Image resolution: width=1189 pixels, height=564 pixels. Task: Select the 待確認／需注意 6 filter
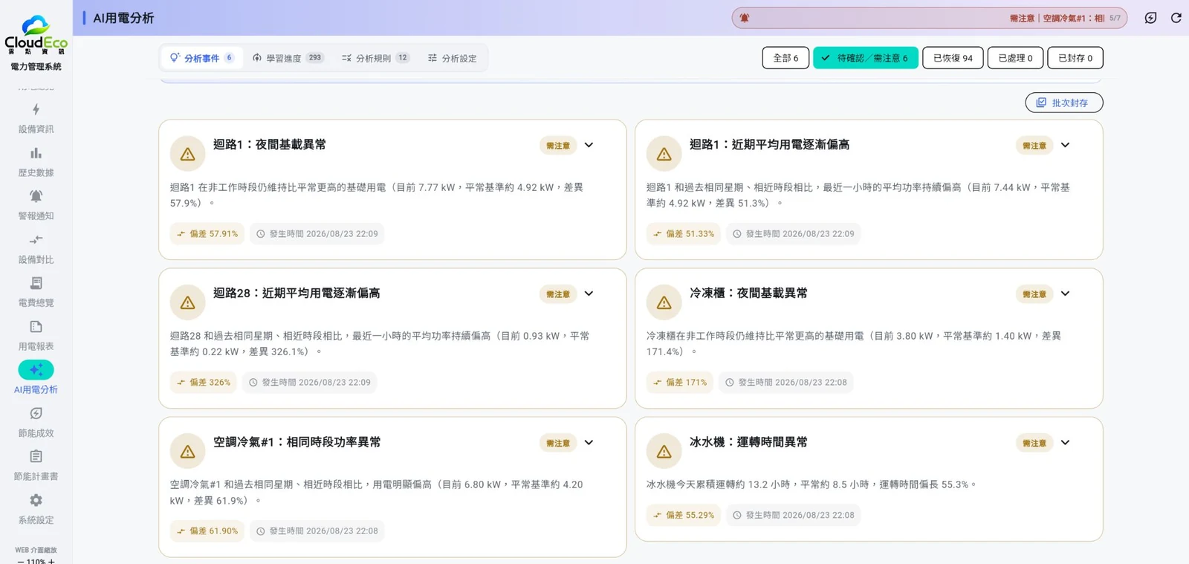866,58
